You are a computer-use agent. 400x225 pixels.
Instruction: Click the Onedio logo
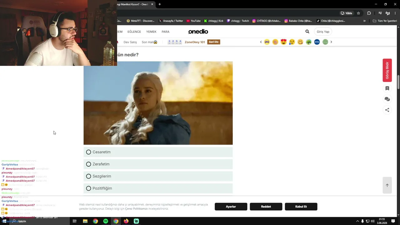[x=198, y=32]
